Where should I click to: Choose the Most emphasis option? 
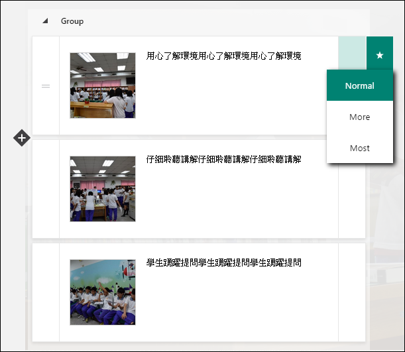359,148
